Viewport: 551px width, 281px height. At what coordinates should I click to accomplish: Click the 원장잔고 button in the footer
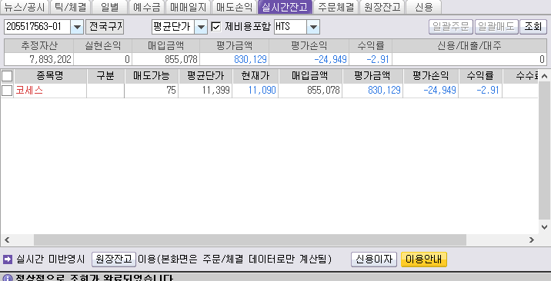[114, 260]
